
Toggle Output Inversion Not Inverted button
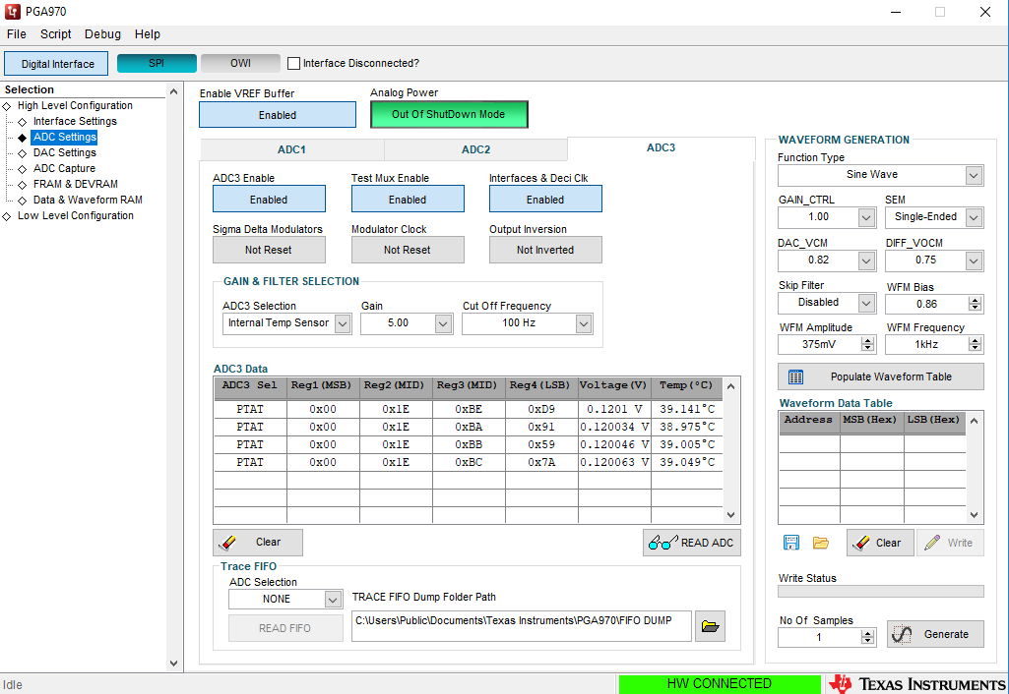click(545, 250)
